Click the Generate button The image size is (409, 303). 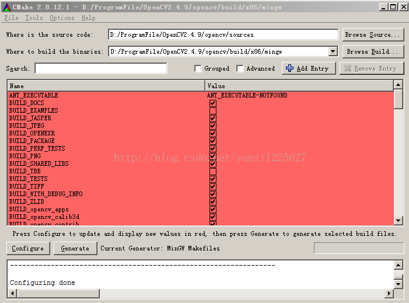75,248
